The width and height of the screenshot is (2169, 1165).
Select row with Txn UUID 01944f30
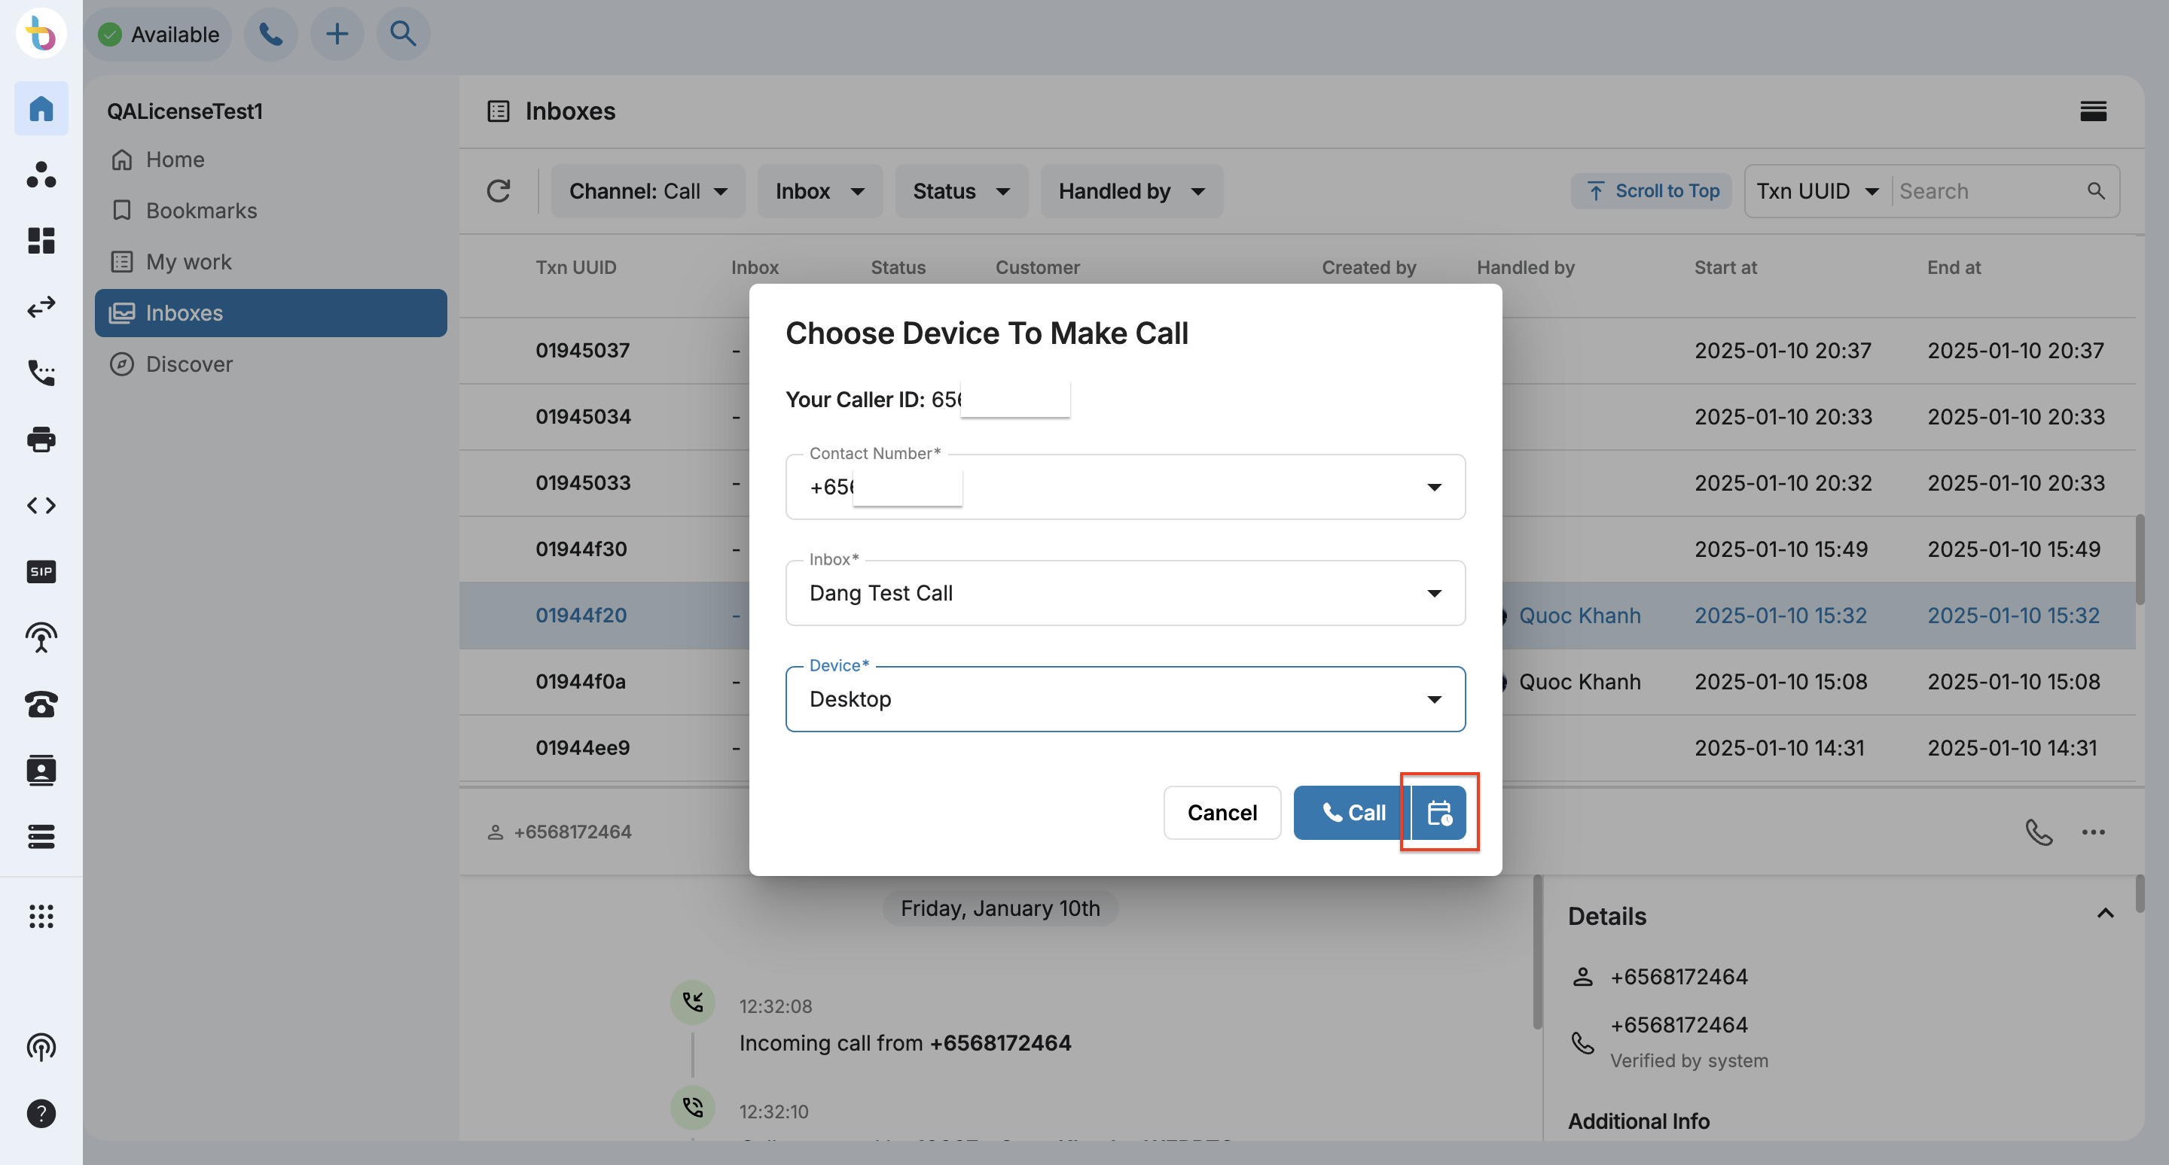(x=1298, y=549)
